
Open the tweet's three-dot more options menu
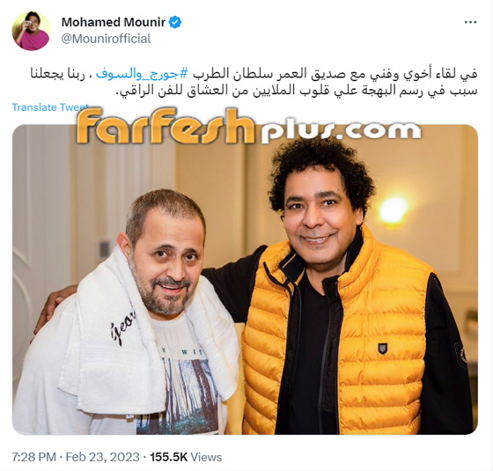(x=470, y=22)
